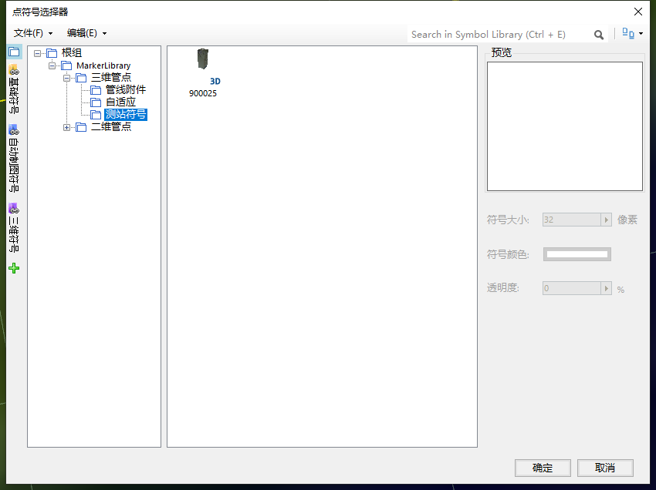
Task: Open the folder view icon in left sidebar
Action: coord(14,52)
